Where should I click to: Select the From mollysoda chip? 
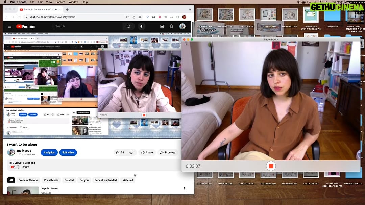(x=28, y=180)
